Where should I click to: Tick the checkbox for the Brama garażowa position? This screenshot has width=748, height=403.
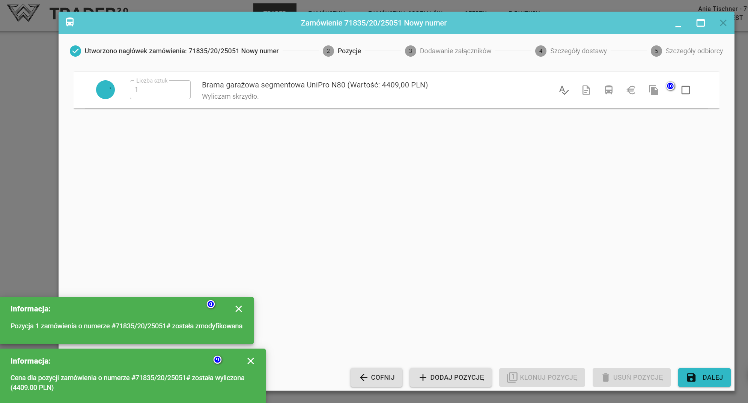685,90
